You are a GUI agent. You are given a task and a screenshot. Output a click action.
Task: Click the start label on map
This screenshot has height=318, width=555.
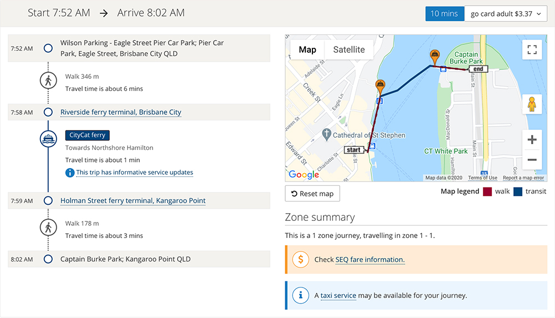(354, 150)
